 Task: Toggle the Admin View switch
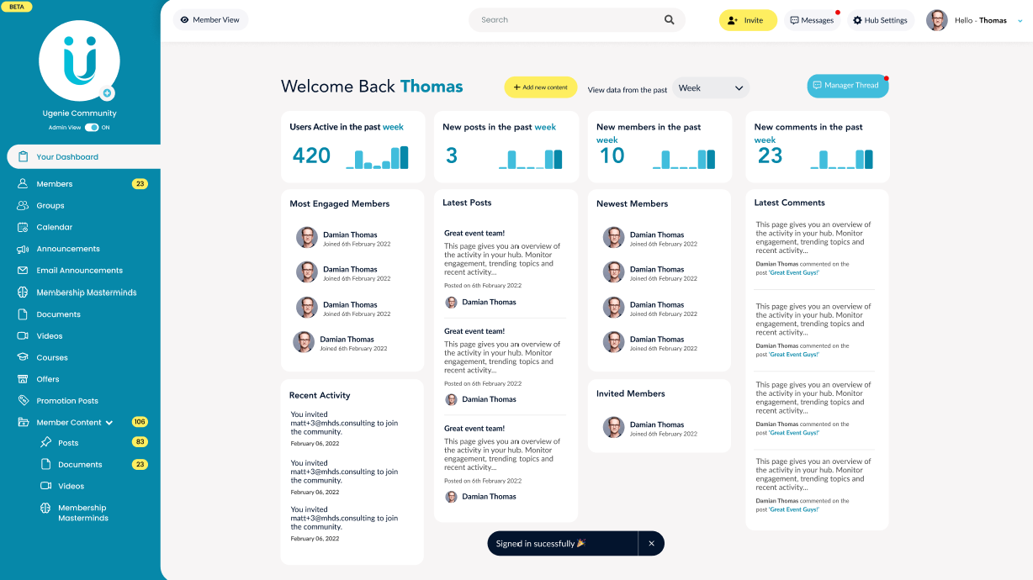(92, 128)
